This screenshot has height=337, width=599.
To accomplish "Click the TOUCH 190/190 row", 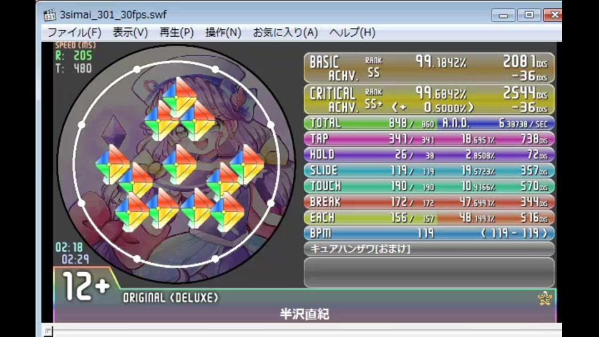I will coord(429,186).
